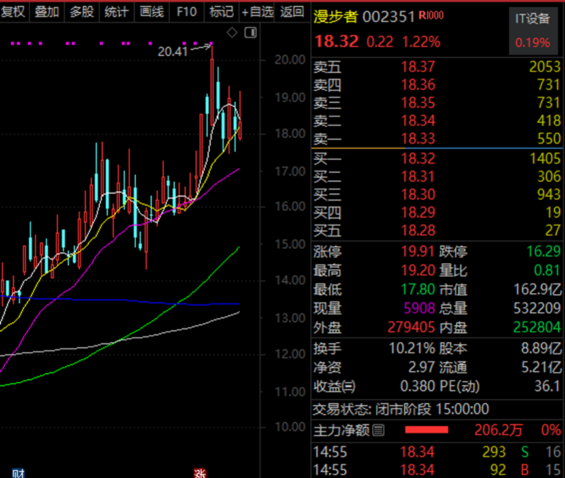Activate the 画线 drawing tool

click(x=152, y=12)
